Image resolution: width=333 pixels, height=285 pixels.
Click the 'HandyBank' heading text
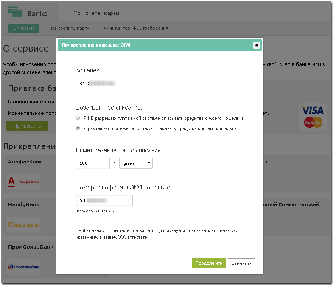[x=23, y=204]
